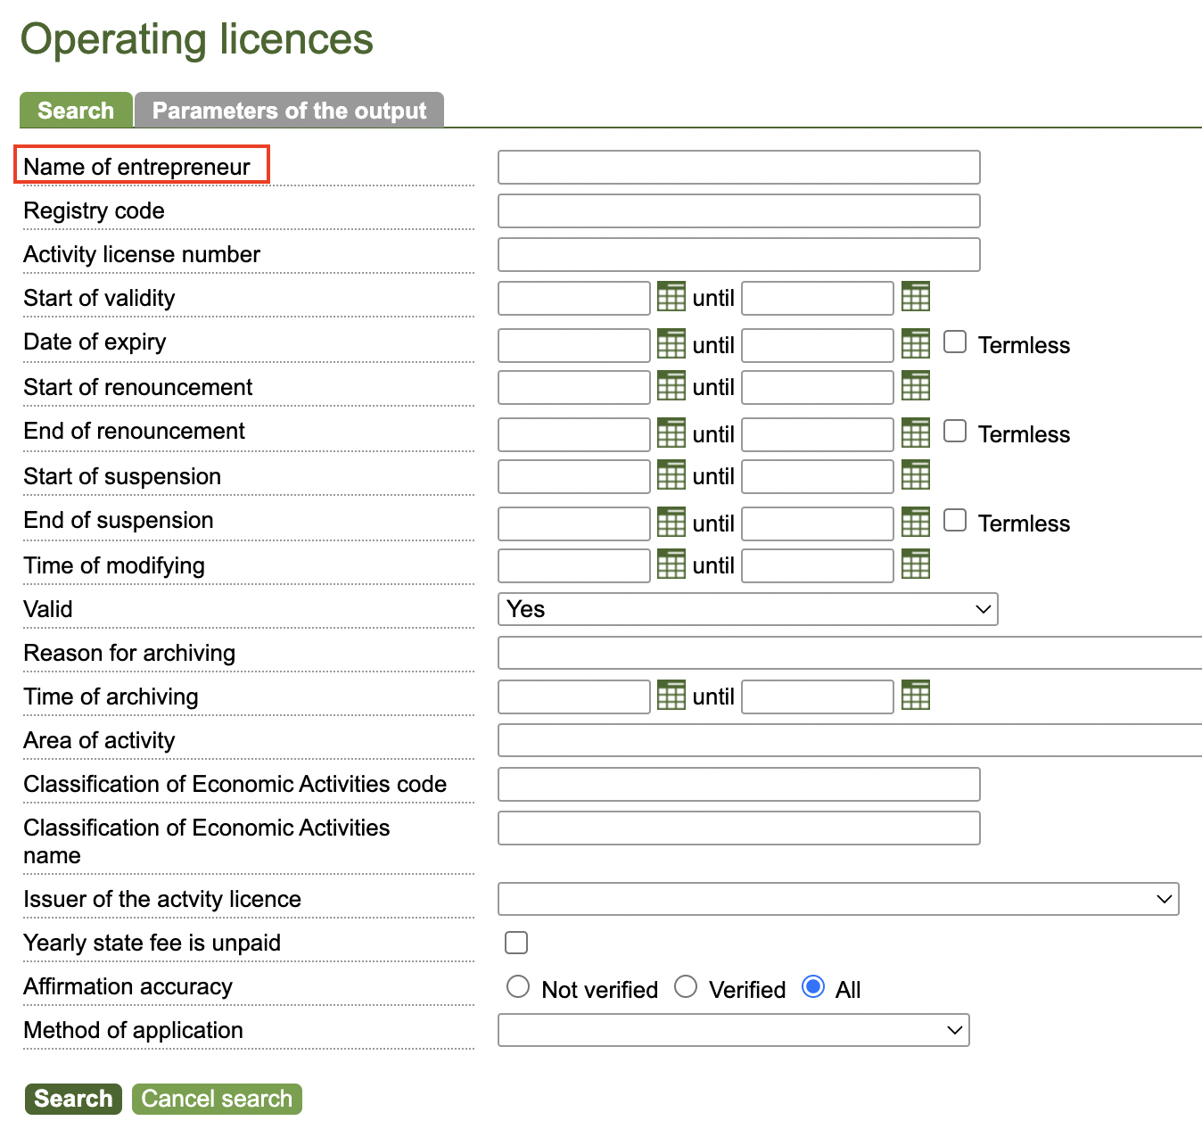
Task: Open calendar for Date of expiry from-date
Action: coord(671,343)
